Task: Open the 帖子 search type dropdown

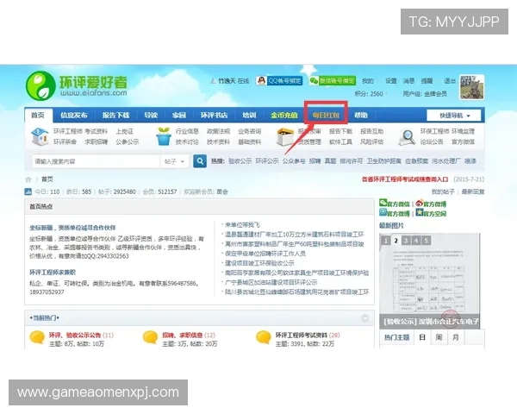Action: tap(174, 161)
